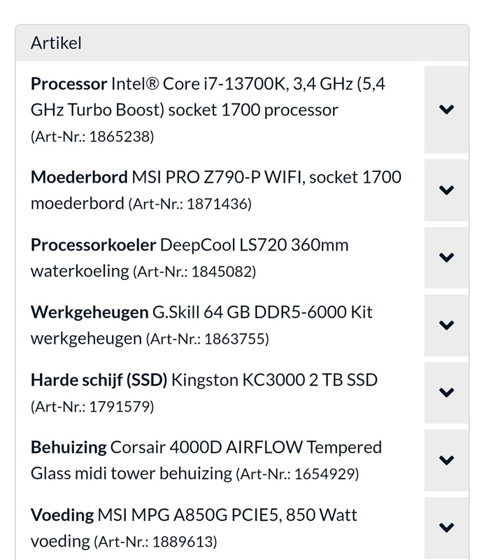Screen dimensions: 484x560
Task: Expand the Voeding row chevron
Action: 446,527
